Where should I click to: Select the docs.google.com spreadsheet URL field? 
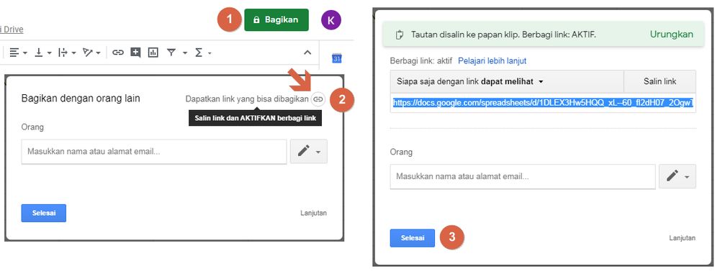[543, 103]
